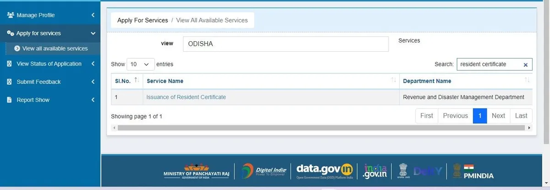Open the Show entries count dropdown
The image size is (550, 190).
point(140,65)
